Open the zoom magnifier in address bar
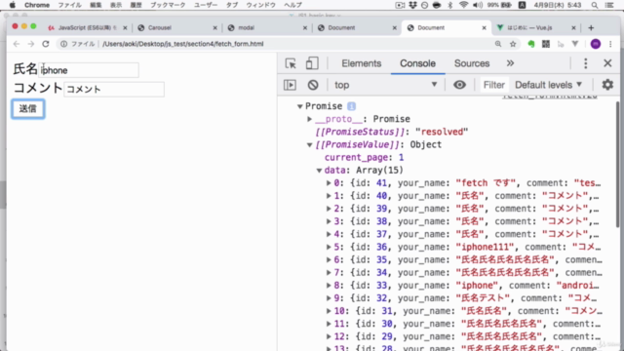This screenshot has height=351, width=624. coord(498,44)
